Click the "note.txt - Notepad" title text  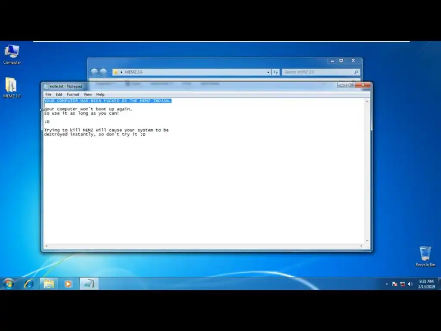click(x=66, y=86)
